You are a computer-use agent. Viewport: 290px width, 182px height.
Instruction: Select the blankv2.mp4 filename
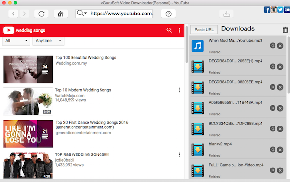click(x=220, y=144)
